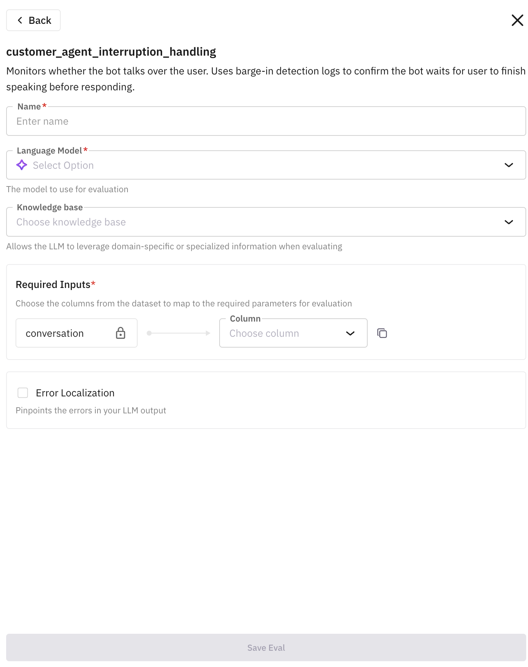Click the locked conversation input box
This screenshot has height=667, width=528.
(65, 333)
